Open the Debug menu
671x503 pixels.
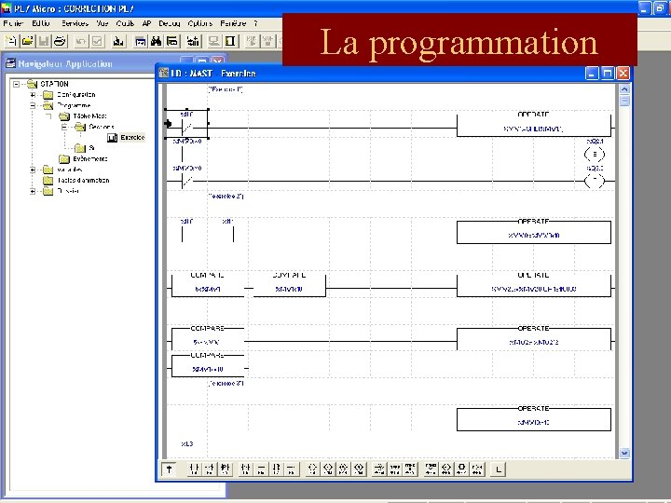click(x=169, y=23)
